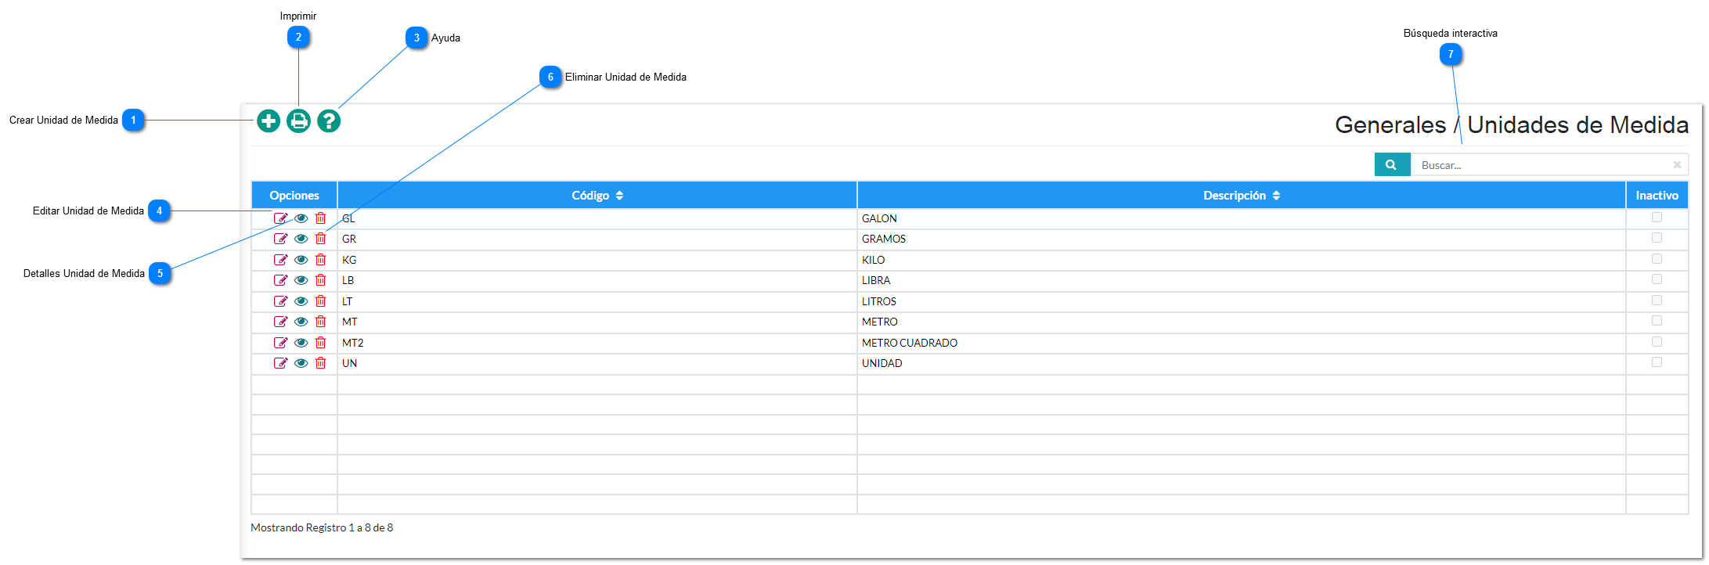This screenshot has width=1709, height=565.
Task: View details of GL with eye icon
Action: click(x=301, y=218)
